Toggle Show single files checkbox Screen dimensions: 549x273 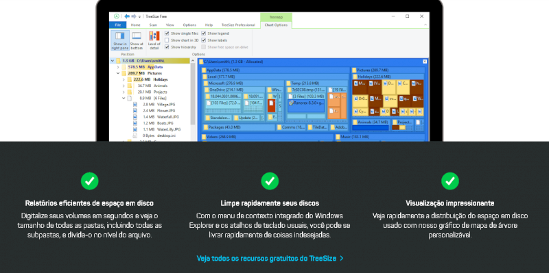point(167,34)
